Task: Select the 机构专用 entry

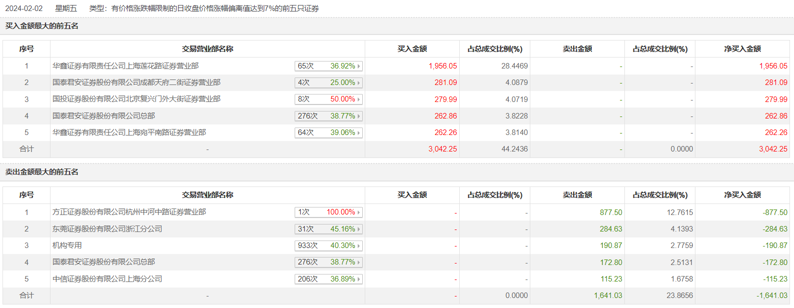Action: [67, 245]
